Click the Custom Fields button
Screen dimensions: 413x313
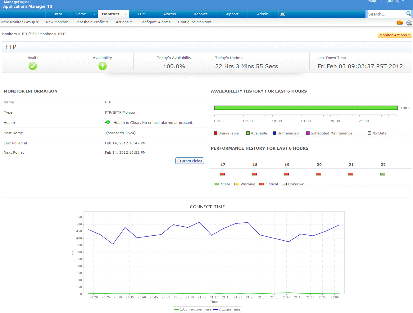[x=190, y=161]
